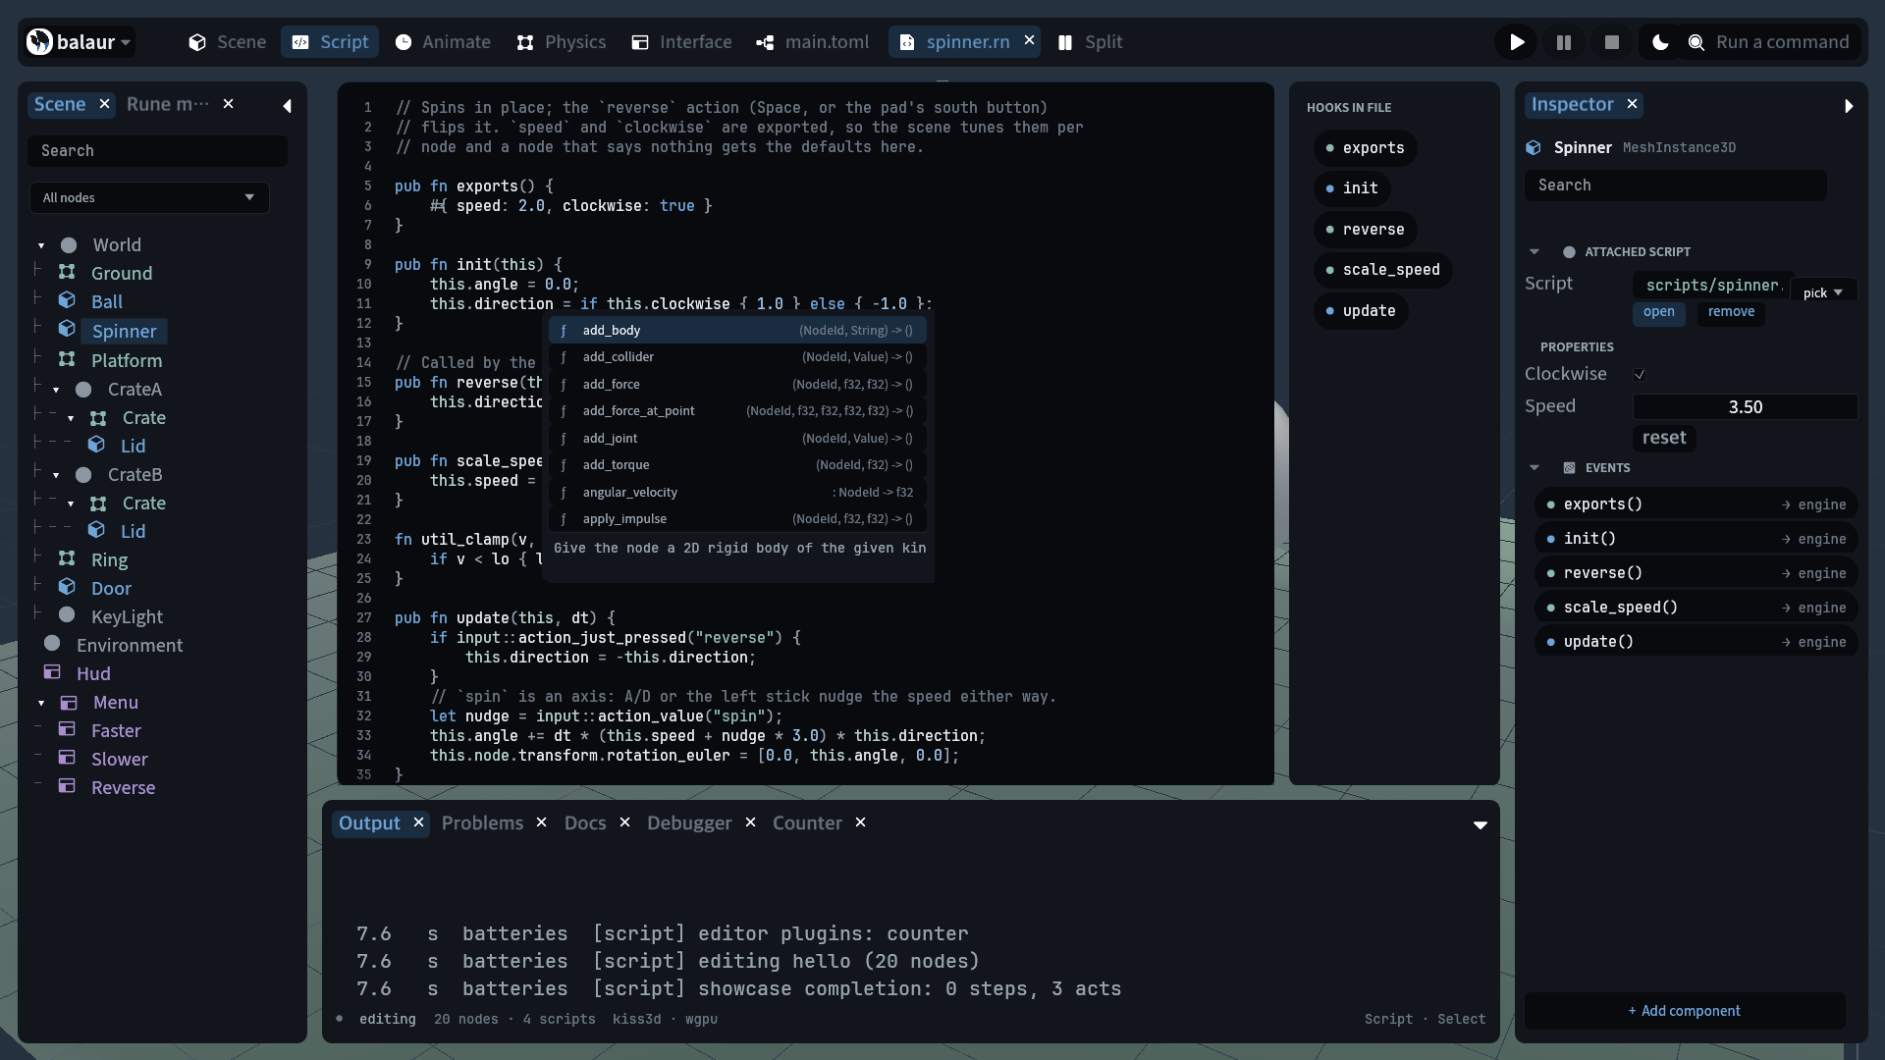Viewport: 1885px width, 1060px height.
Task: Open the script pick dropdown
Action: pyautogui.click(x=1823, y=292)
